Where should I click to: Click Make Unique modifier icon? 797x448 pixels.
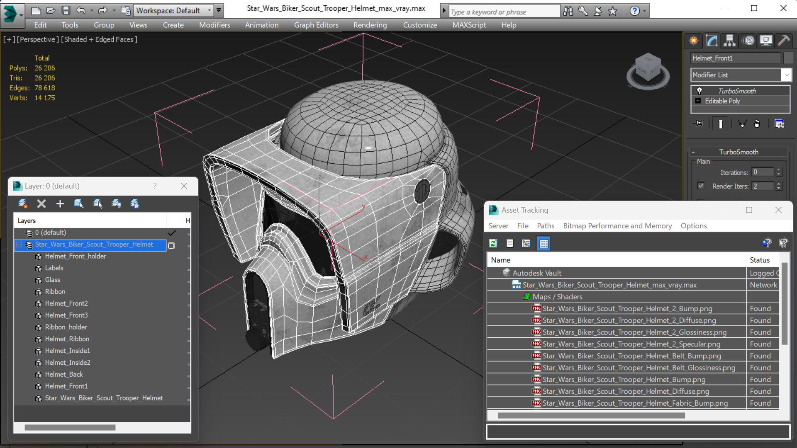(742, 124)
